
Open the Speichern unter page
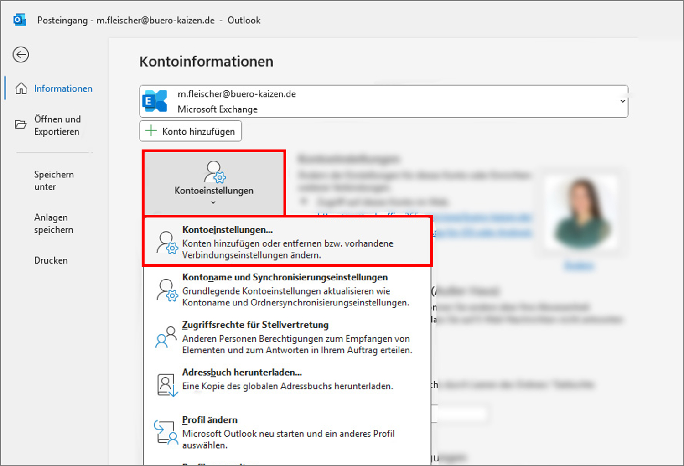(54, 181)
